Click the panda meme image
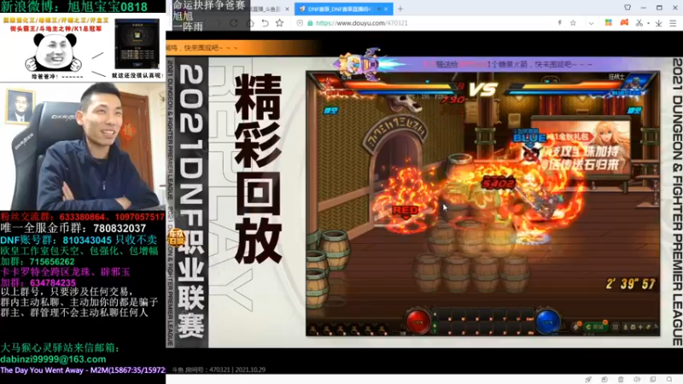Screen dimensions: 683x384 (53, 52)
